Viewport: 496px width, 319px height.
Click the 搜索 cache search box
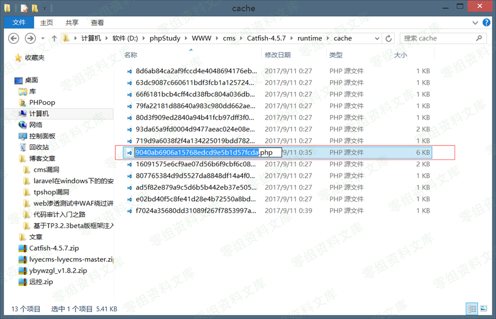point(437,38)
